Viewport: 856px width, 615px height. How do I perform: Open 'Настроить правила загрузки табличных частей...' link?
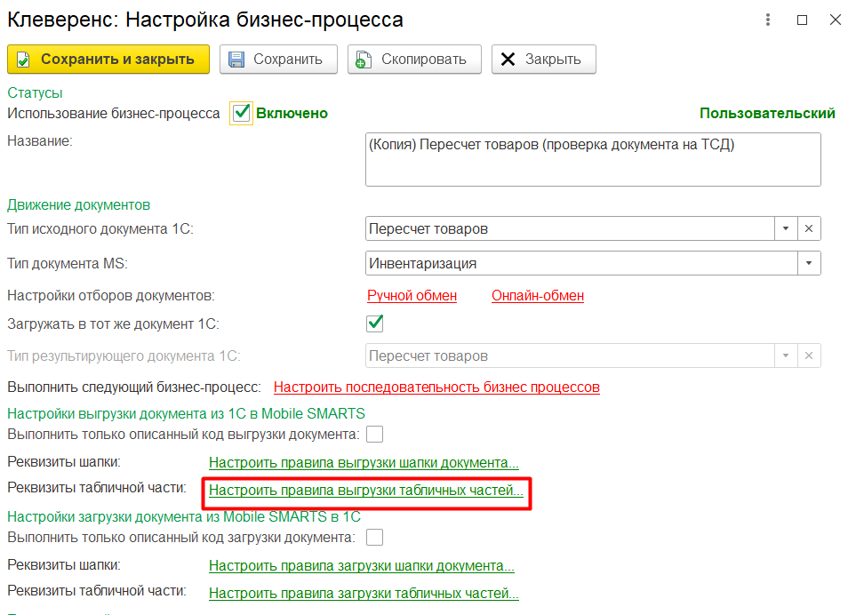tap(364, 593)
